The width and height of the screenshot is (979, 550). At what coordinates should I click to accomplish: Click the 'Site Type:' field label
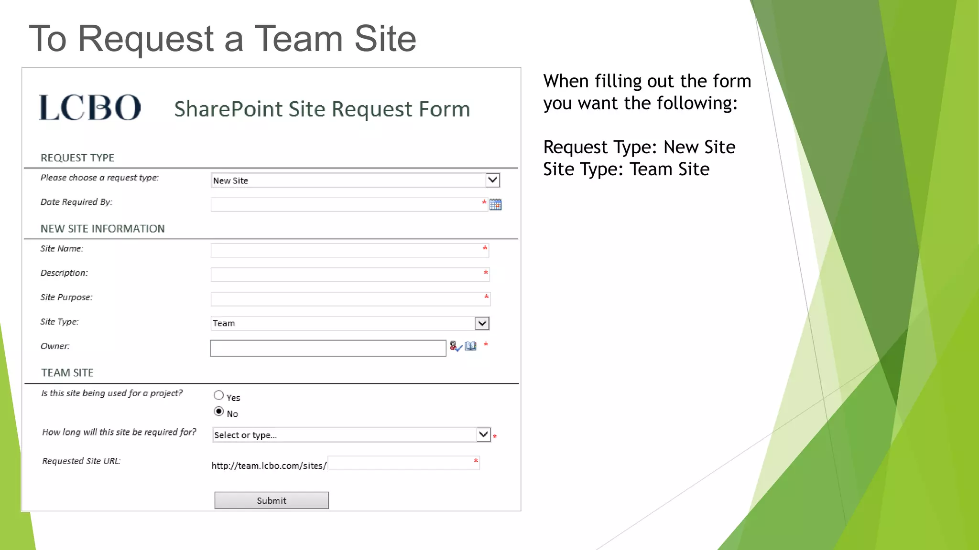pyautogui.click(x=60, y=322)
